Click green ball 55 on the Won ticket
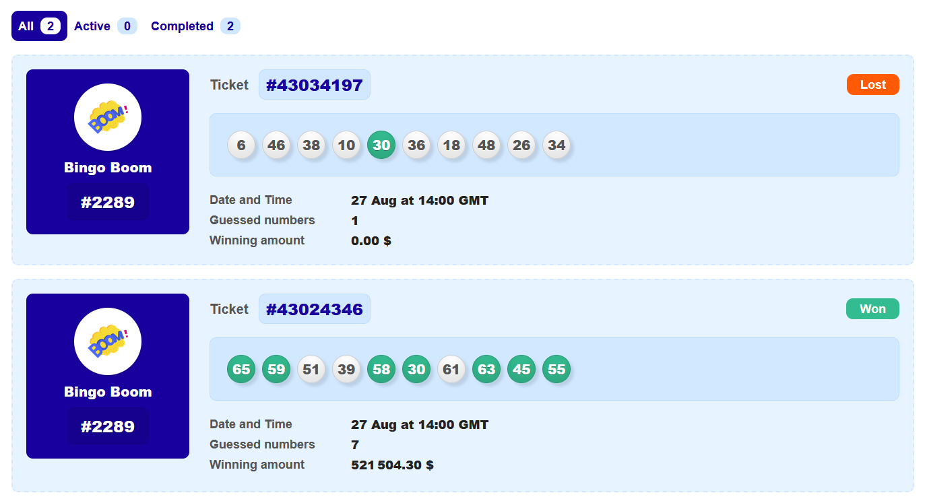Viewport: 925px width, 501px height. click(556, 369)
